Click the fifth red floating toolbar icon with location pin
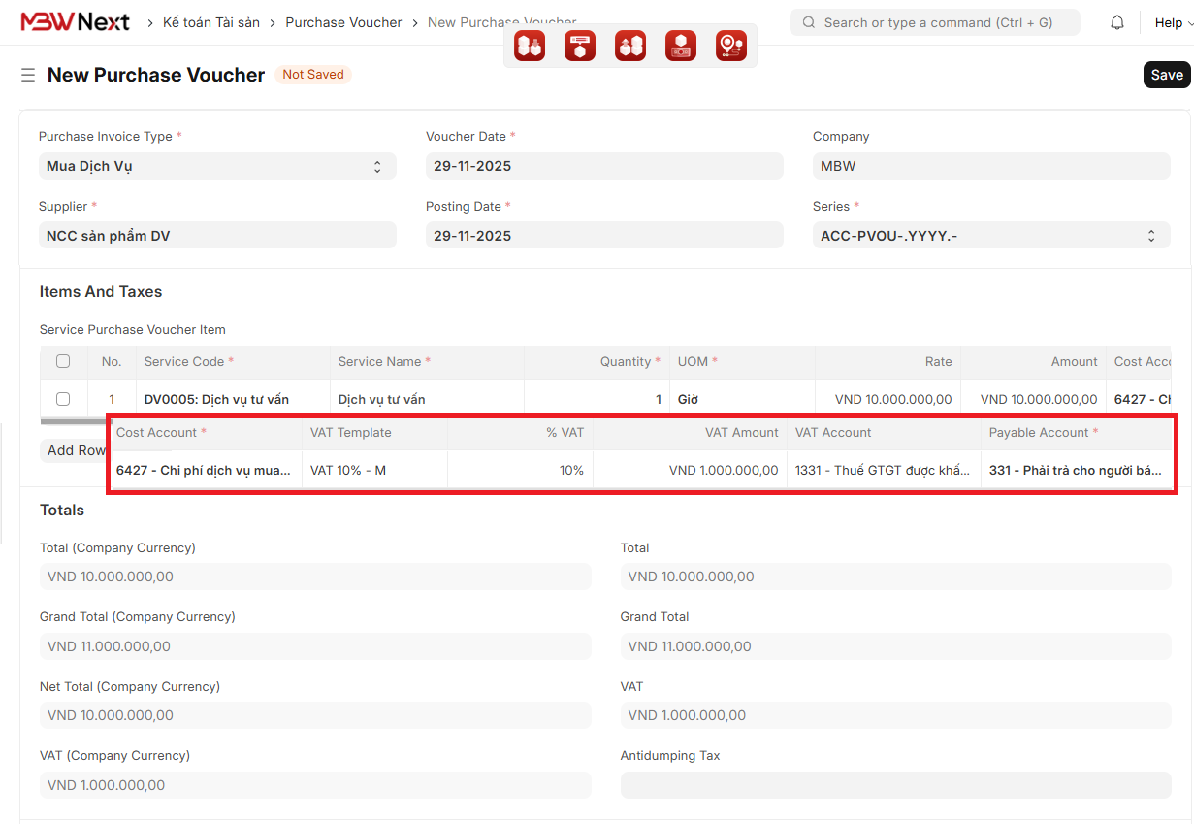Viewport: 1194px width, 824px height. tap(730, 46)
